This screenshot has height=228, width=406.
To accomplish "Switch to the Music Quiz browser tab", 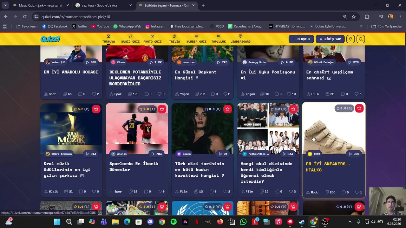I will 40,5.
